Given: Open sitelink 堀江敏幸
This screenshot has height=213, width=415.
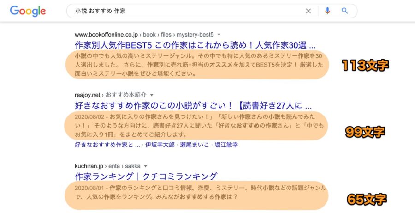Looking at the screenshot, I should (226, 145).
